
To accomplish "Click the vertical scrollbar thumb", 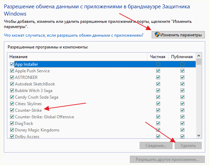I will 199,62.
